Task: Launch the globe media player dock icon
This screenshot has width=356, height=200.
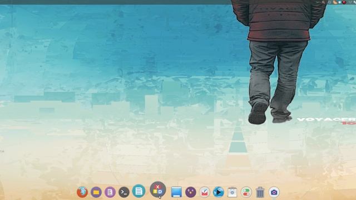Action: [219, 192]
